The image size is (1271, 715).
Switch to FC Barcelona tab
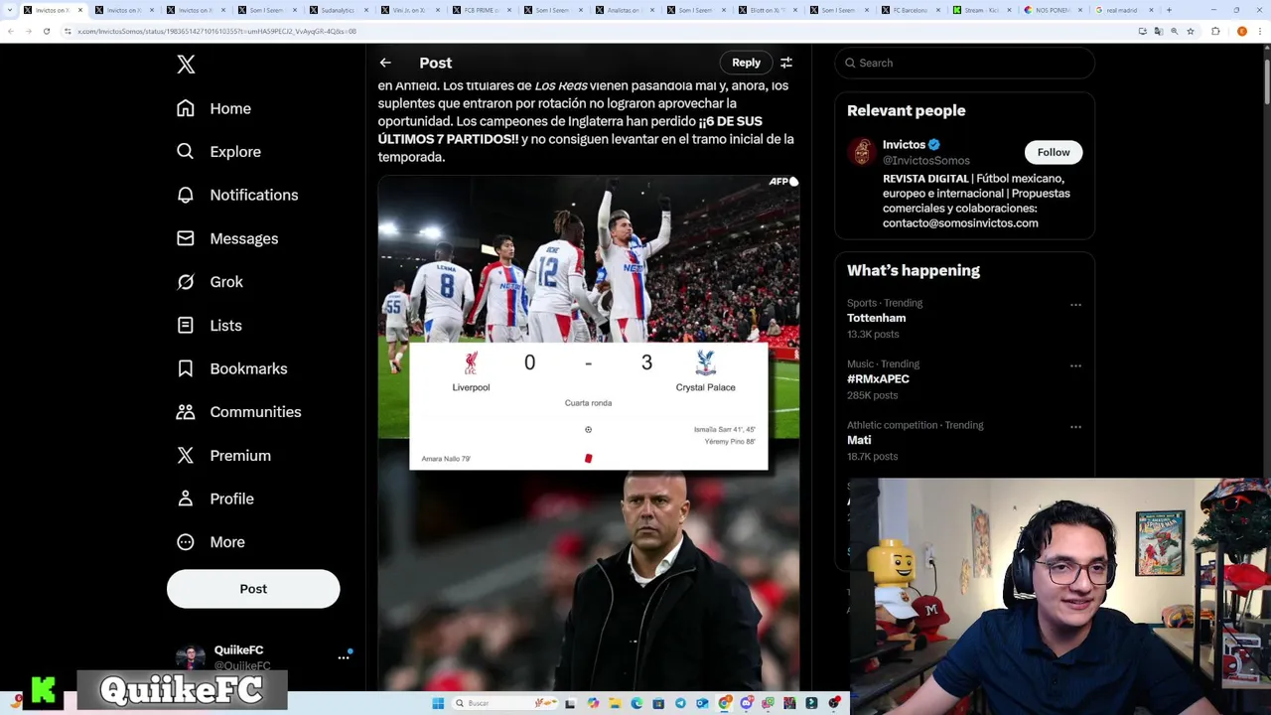(x=910, y=10)
